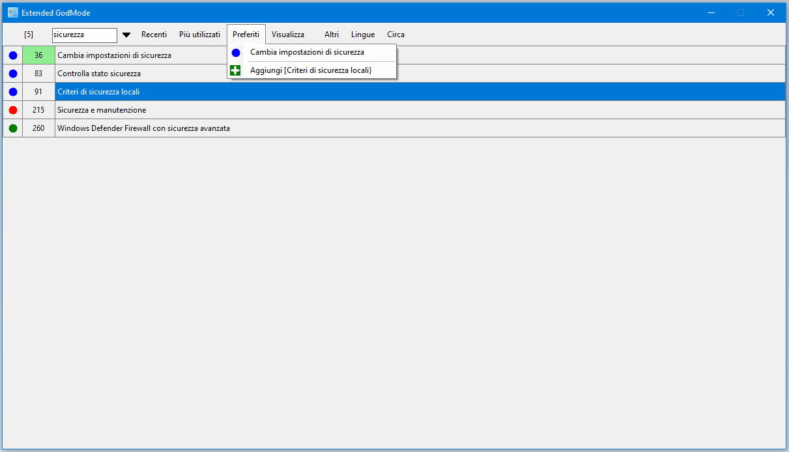Open the Visualizza menu

(x=287, y=35)
